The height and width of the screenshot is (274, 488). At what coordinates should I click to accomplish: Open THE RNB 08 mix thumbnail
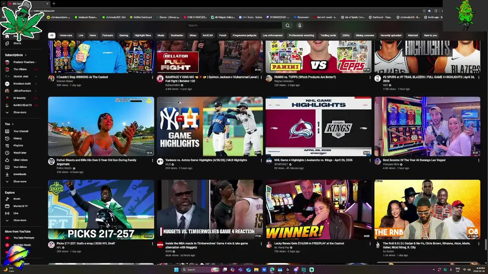click(427, 209)
